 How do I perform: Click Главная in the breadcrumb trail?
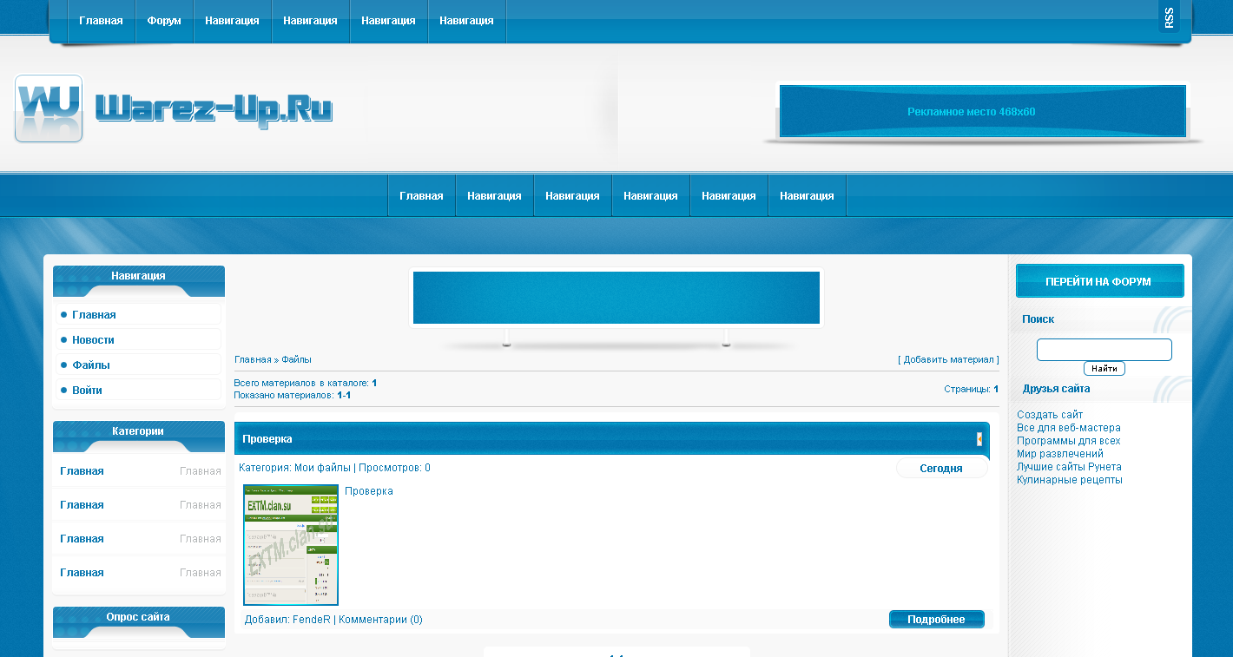pyautogui.click(x=253, y=359)
